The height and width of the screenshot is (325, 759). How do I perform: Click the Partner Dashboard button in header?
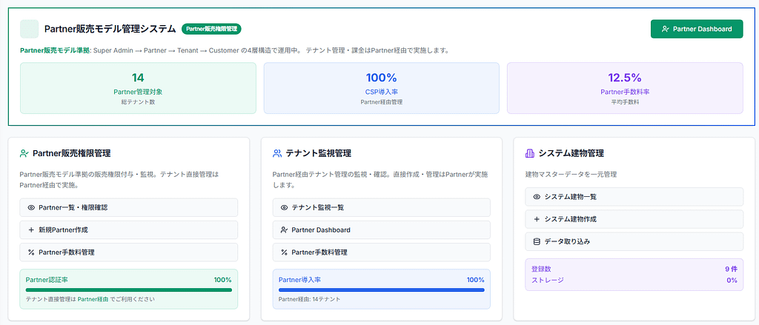point(696,29)
